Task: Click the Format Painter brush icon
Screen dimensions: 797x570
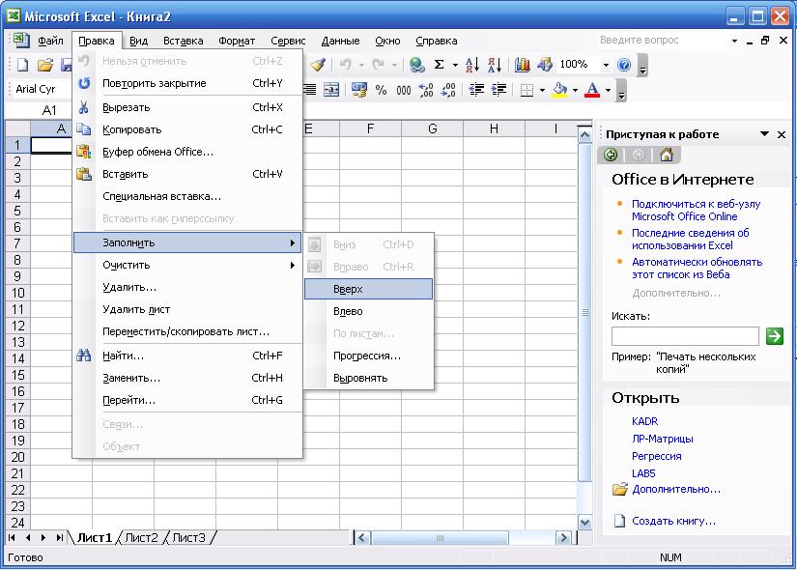Action: (x=318, y=65)
